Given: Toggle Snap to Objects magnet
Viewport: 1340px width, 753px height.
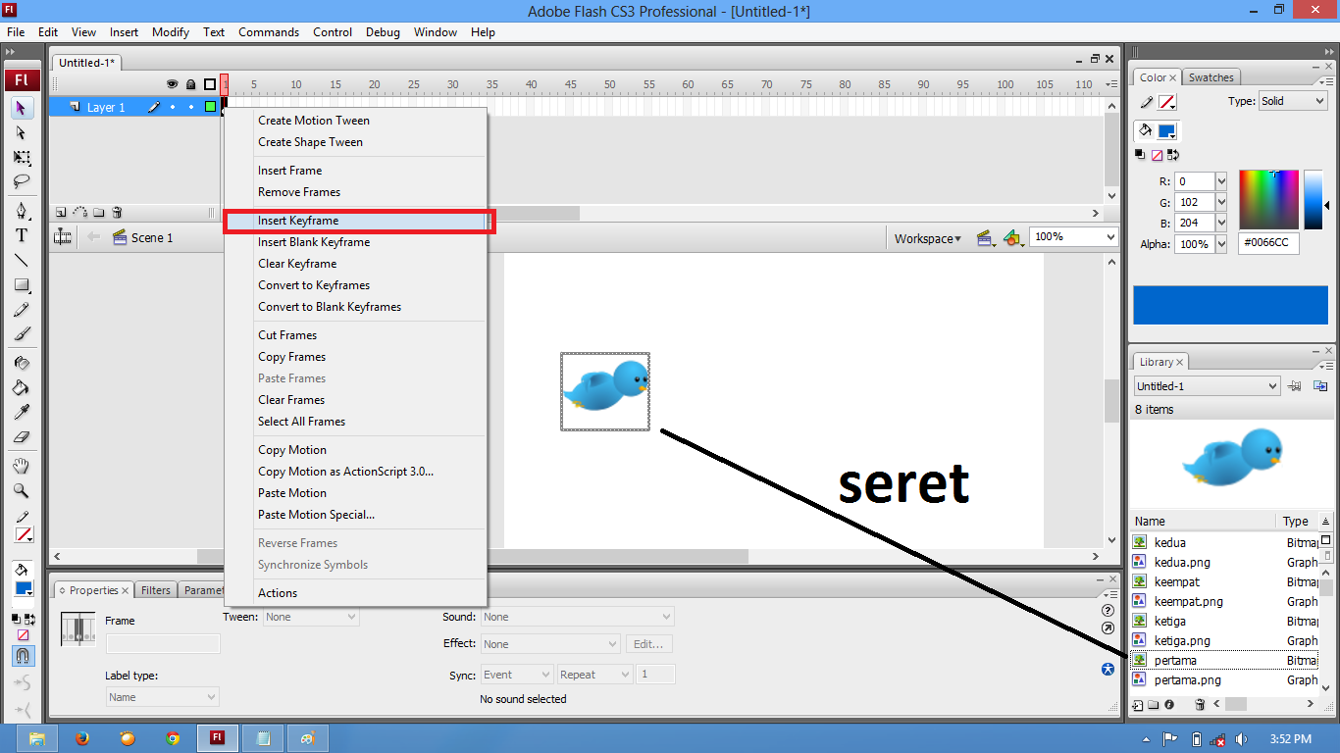Looking at the screenshot, I should [22, 655].
